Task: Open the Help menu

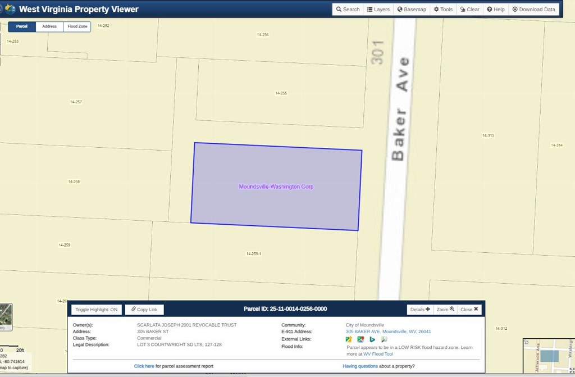Action: tap(496, 10)
